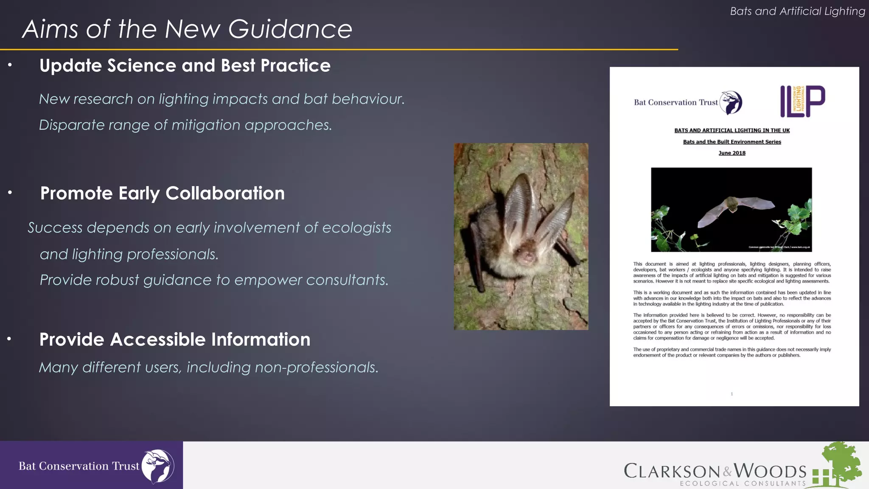The width and height of the screenshot is (869, 489).
Task: Click 'Provide Accessible Information' heading
Action: 174,339
